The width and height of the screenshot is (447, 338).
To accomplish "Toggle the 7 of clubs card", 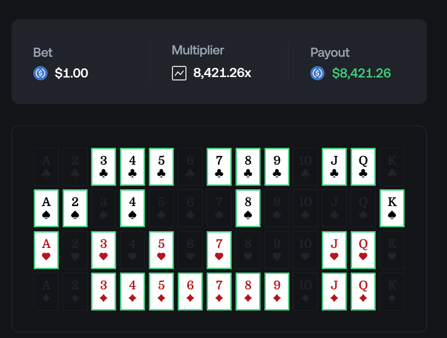I will (x=219, y=167).
